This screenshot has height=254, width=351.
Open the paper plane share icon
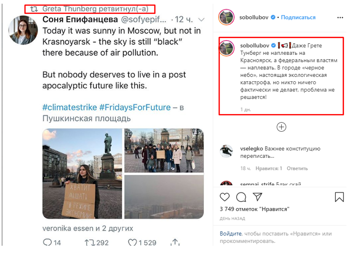click(258, 197)
